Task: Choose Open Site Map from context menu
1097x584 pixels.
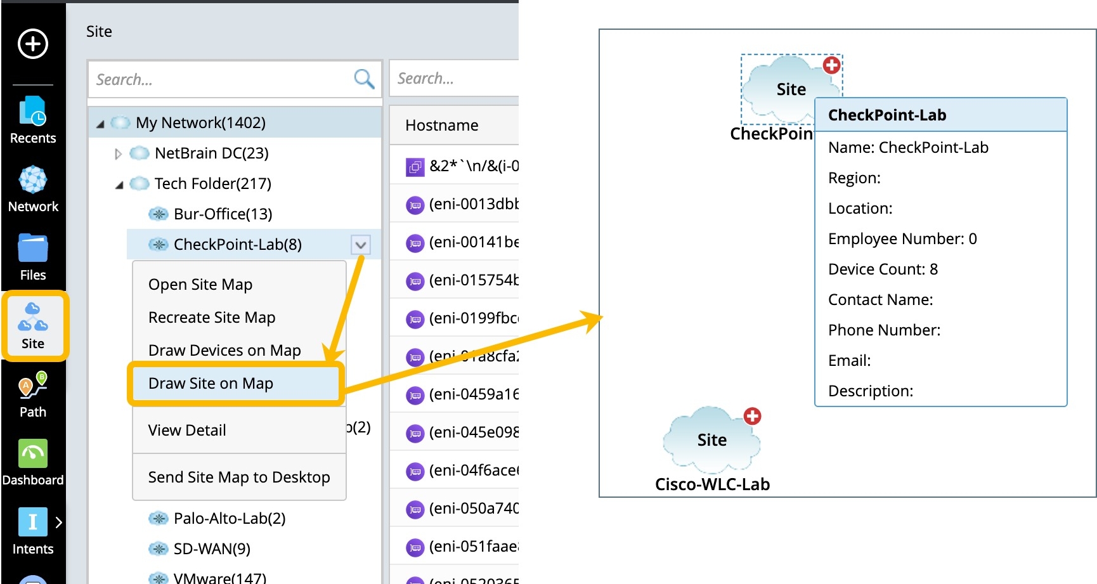Action: click(x=200, y=284)
